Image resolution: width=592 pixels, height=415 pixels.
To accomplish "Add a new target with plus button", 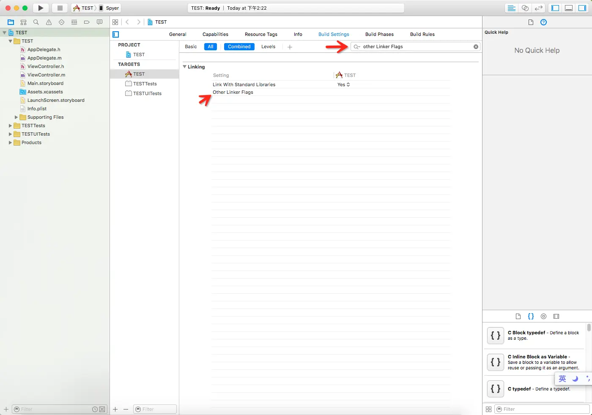I will point(115,409).
